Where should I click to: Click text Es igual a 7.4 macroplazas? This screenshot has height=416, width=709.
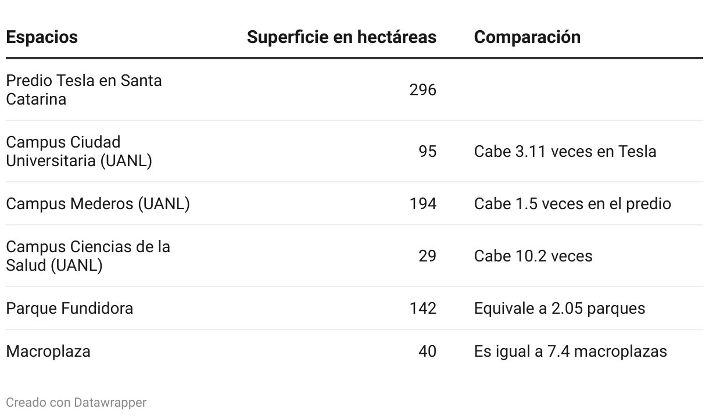coord(570,351)
